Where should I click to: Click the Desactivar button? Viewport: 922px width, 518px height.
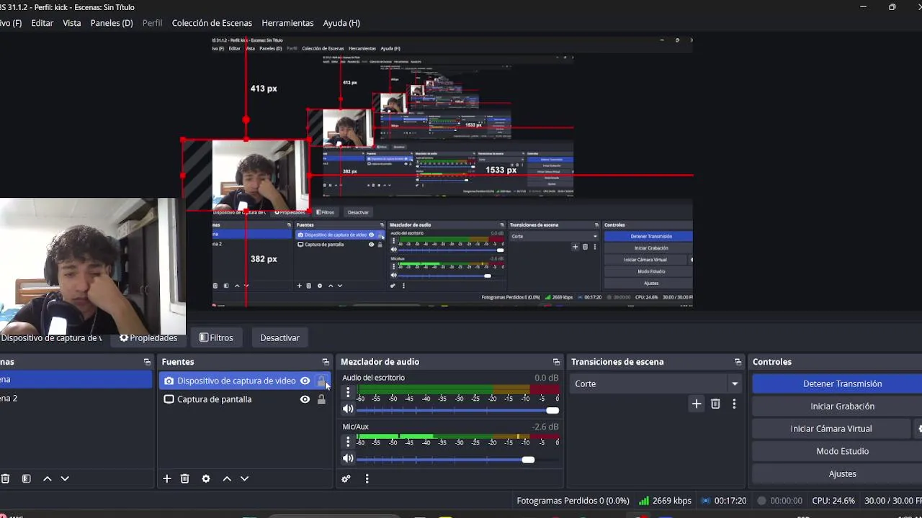click(279, 337)
